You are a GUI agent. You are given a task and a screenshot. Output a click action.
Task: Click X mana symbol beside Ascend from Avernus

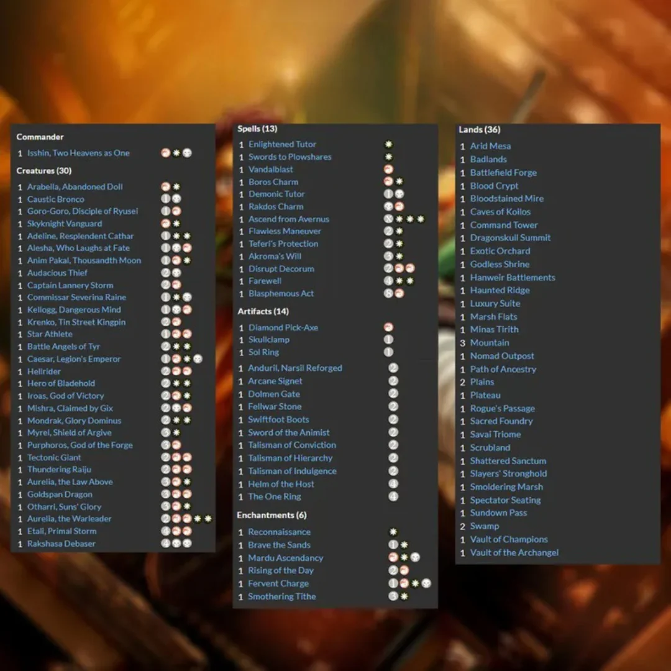tap(388, 219)
